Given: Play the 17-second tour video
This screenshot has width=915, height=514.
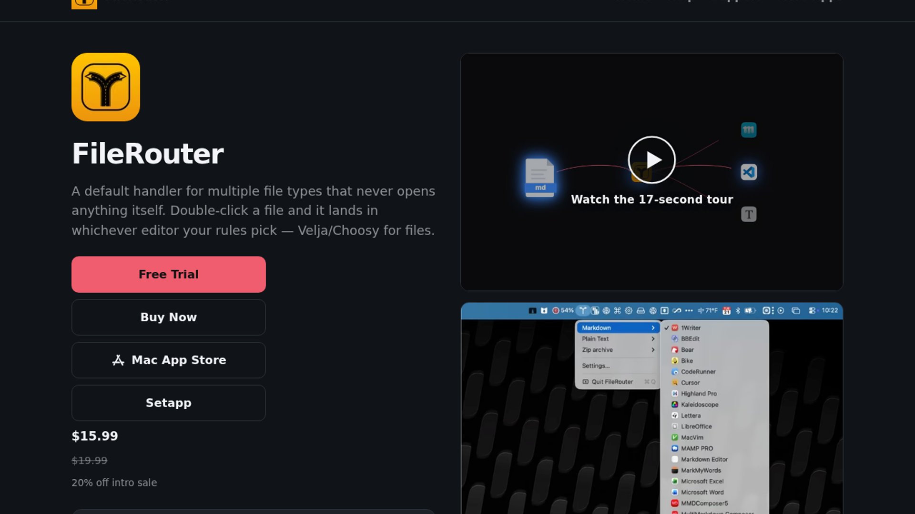Looking at the screenshot, I should coord(651,160).
